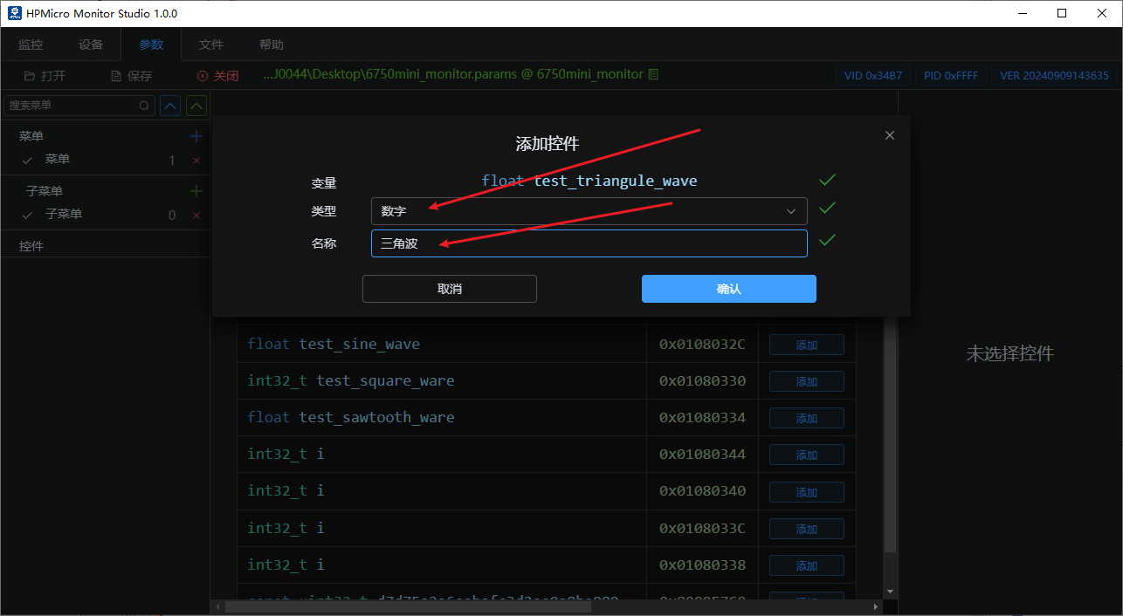The width and height of the screenshot is (1123, 616).
Task: Click address cell 0x0108032C
Action: (x=702, y=344)
